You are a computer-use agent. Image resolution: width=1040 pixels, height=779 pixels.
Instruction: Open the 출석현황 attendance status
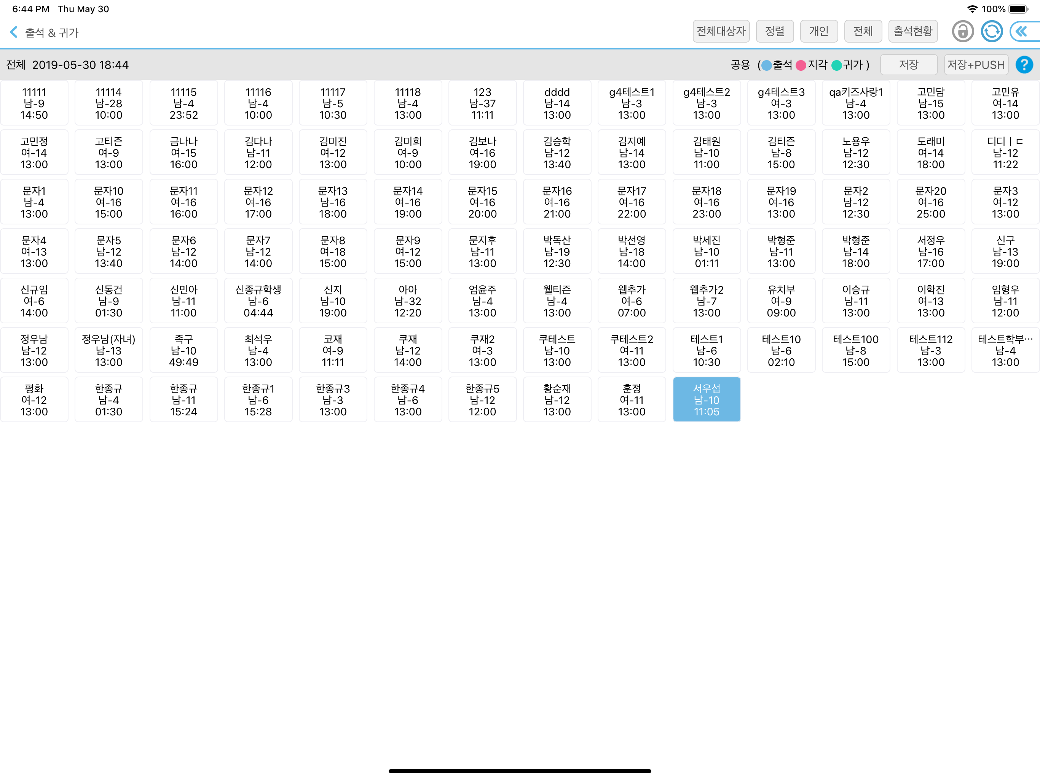tap(912, 32)
